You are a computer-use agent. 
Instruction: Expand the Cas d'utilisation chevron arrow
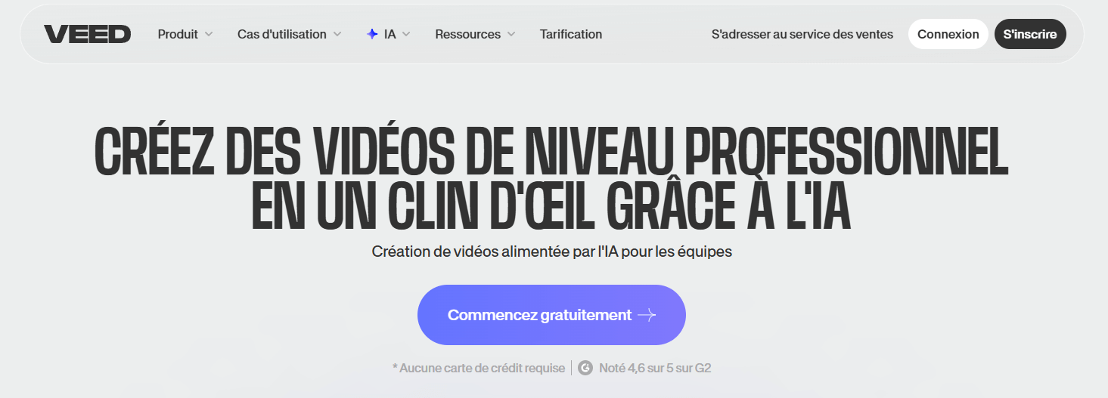click(x=337, y=34)
